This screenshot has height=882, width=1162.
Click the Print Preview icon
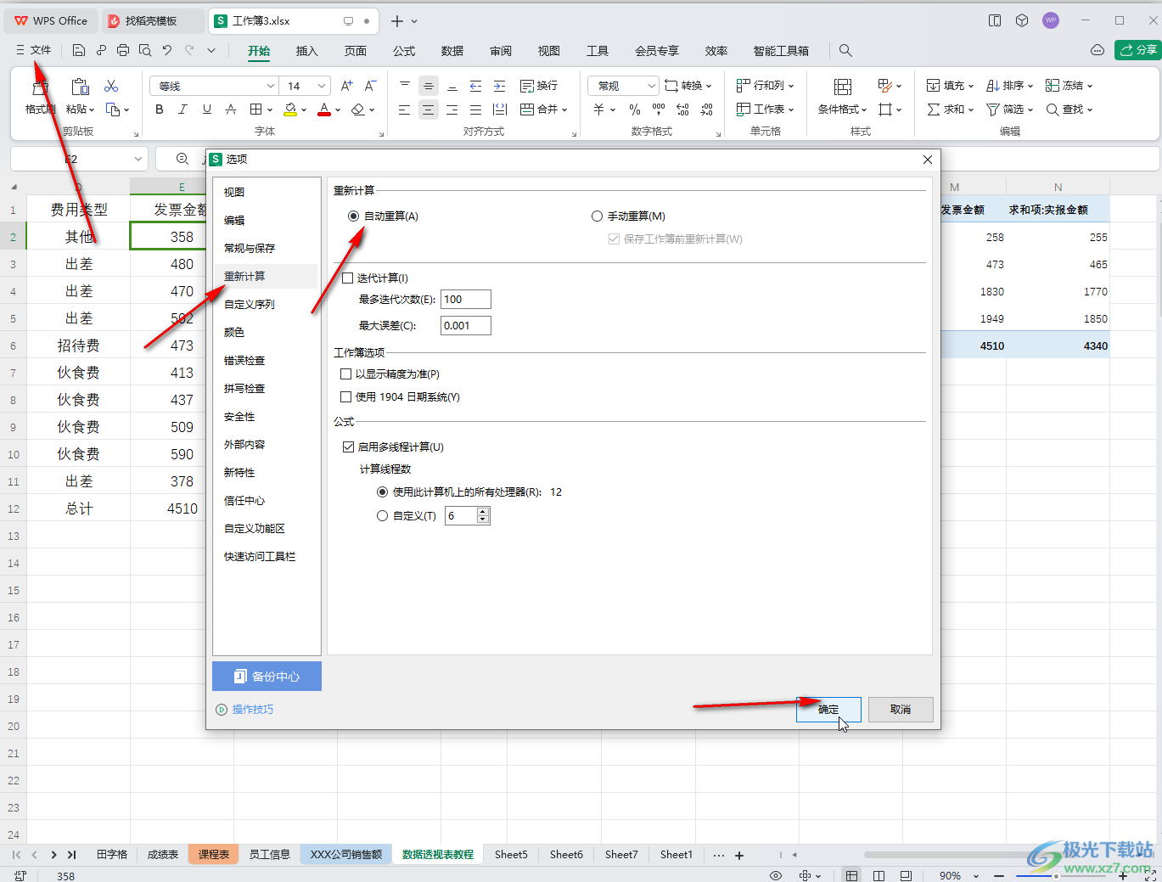(145, 50)
